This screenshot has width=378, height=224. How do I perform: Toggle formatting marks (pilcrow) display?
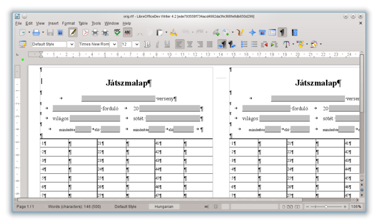pyautogui.click(x=282, y=32)
